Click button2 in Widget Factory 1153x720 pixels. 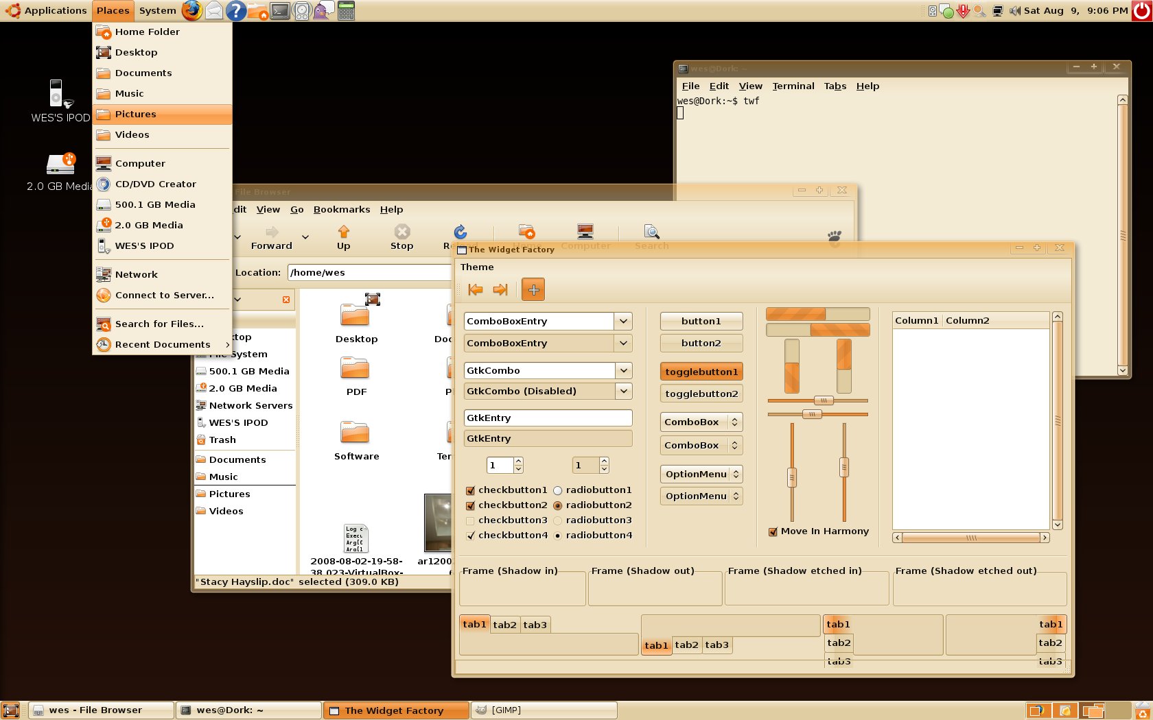click(701, 343)
